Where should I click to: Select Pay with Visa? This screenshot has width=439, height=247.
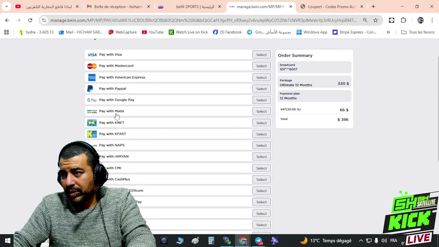tap(261, 55)
